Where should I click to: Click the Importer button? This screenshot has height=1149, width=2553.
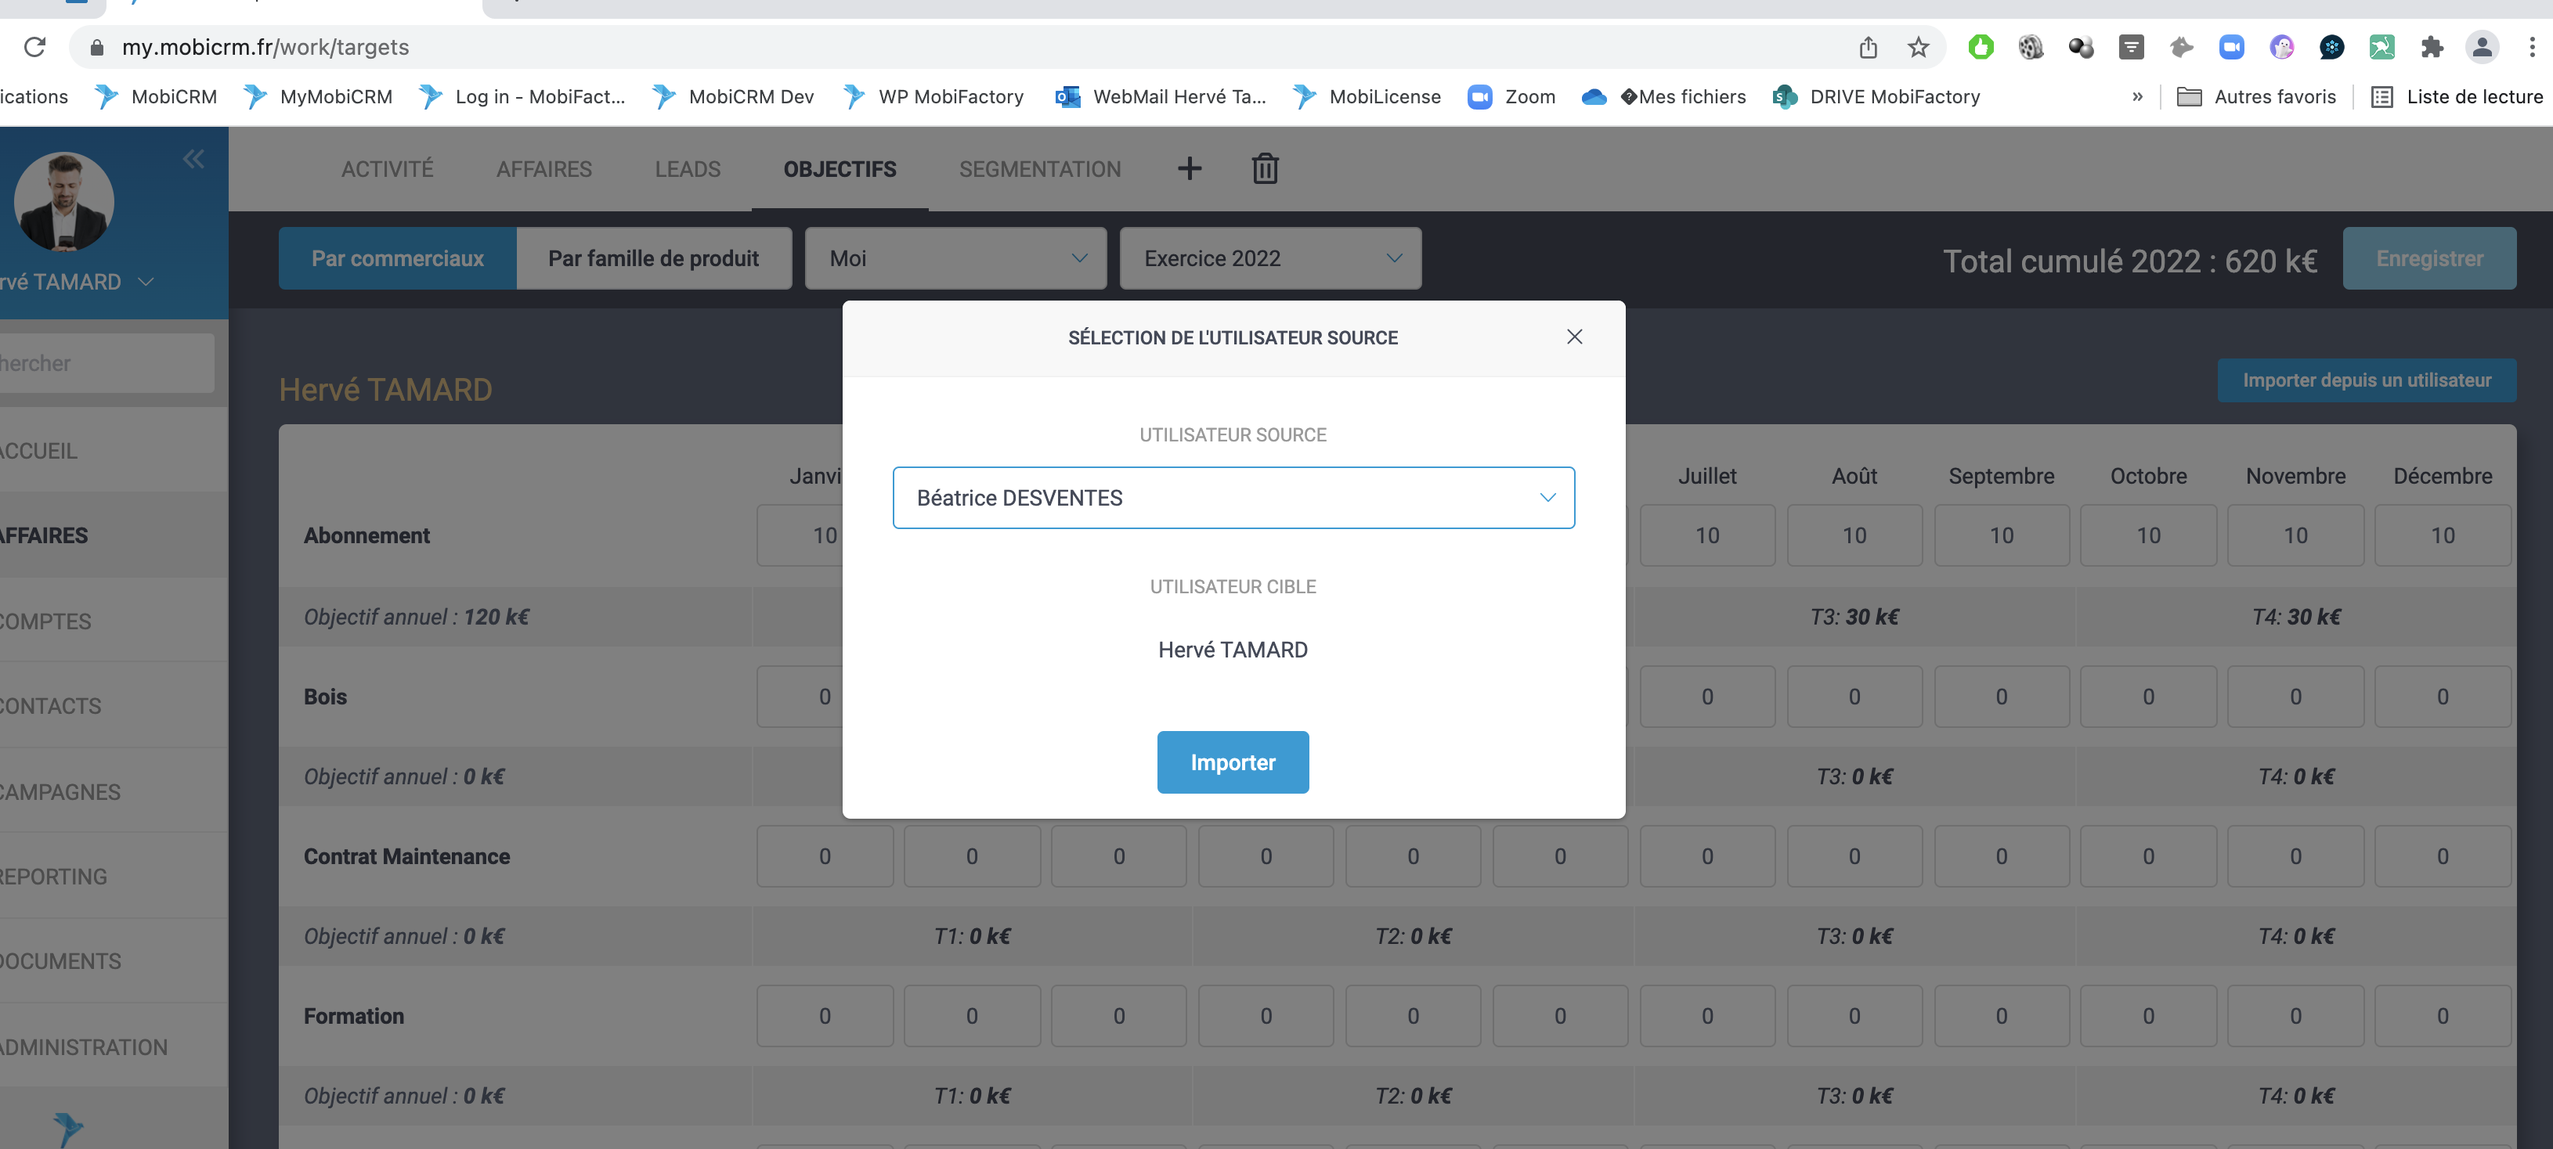click(1233, 762)
